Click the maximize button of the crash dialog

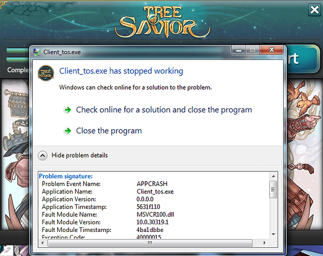(x=252, y=51)
